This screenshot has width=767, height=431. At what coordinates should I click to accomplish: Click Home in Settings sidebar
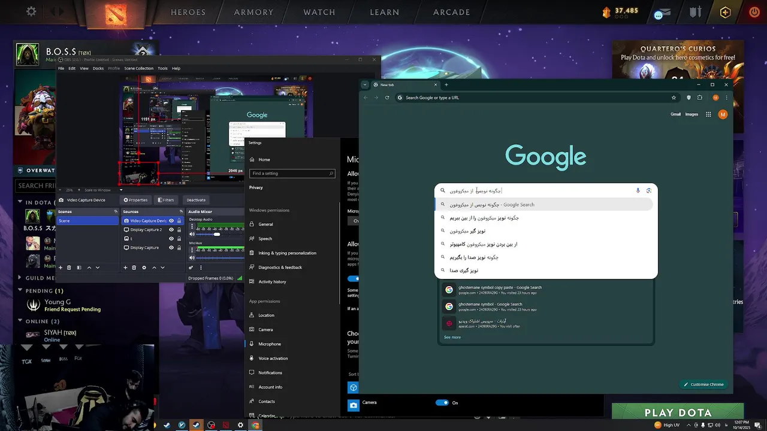(264, 160)
